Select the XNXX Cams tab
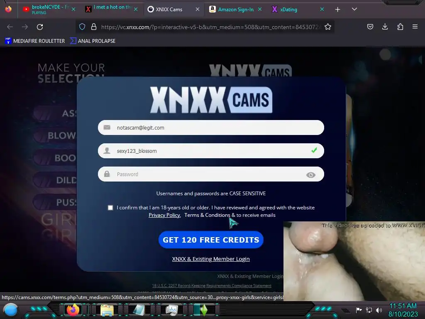Screen dimensions: 425x319 [173, 9]
